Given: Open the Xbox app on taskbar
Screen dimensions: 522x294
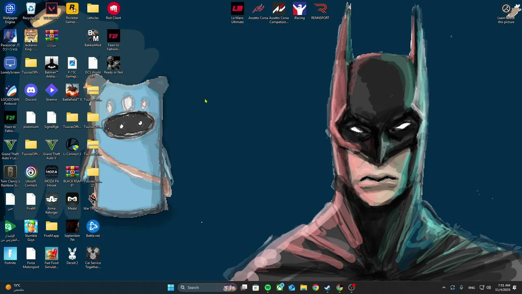Looking at the screenshot, I should (x=280, y=287).
